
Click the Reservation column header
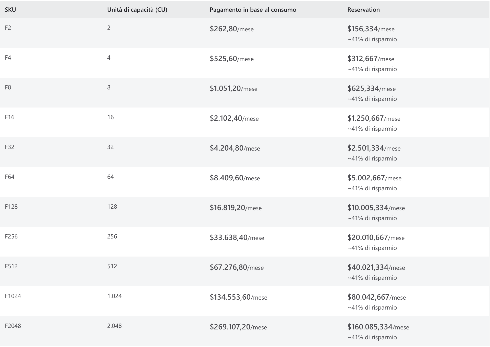point(363,10)
